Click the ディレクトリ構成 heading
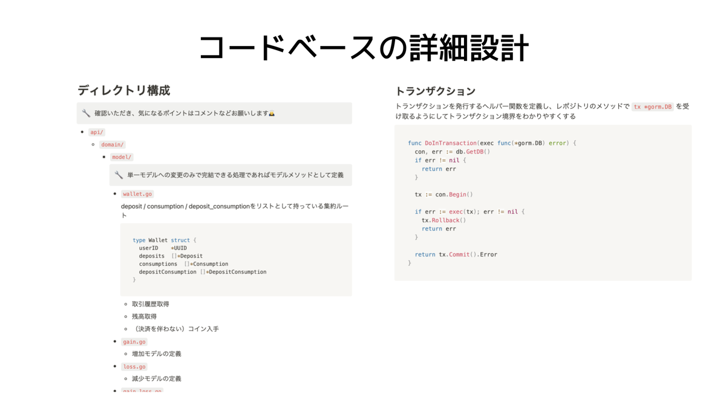Image resolution: width=726 pixels, height=408 pixels. (123, 90)
